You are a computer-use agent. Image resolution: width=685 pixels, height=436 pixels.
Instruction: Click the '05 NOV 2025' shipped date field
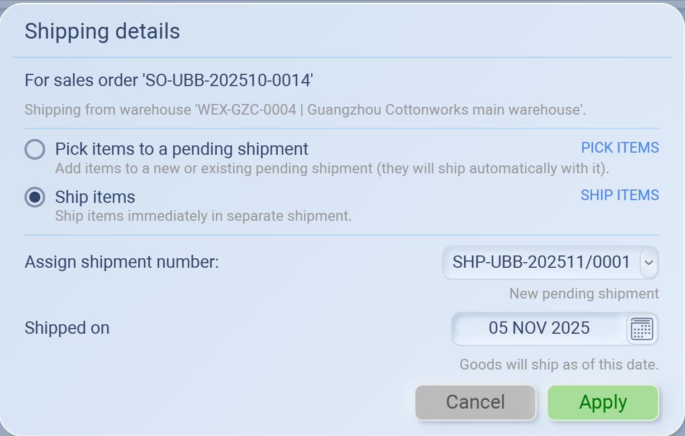pos(539,328)
